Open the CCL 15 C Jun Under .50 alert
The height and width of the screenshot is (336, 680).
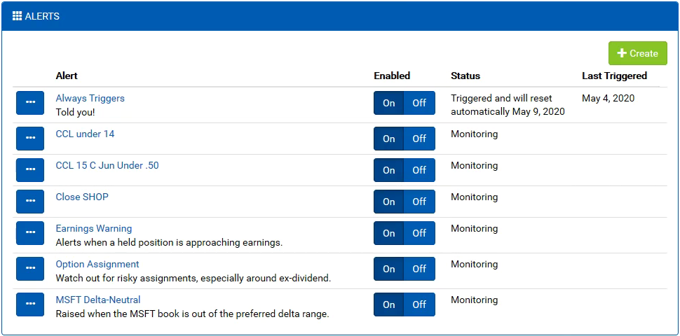coord(107,165)
